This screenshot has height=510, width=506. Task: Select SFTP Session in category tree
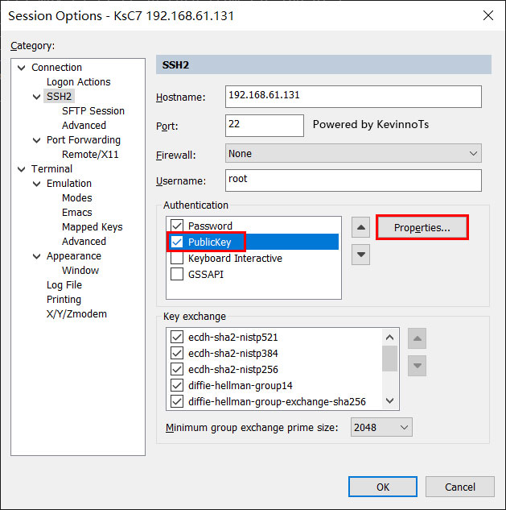pos(93,111)
